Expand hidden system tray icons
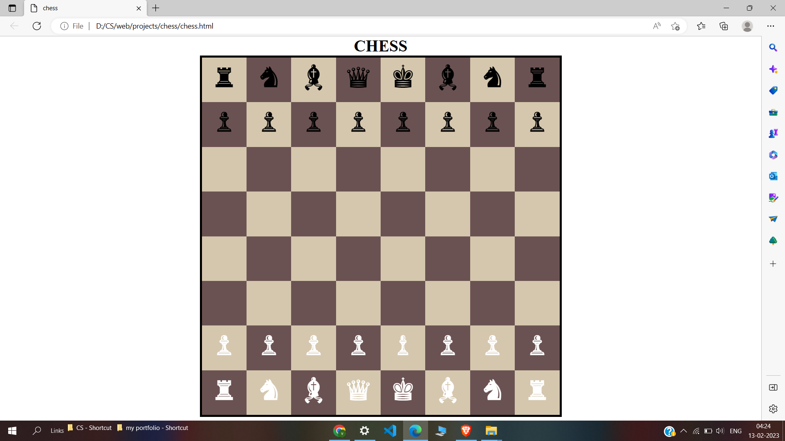 coord(684,430)
